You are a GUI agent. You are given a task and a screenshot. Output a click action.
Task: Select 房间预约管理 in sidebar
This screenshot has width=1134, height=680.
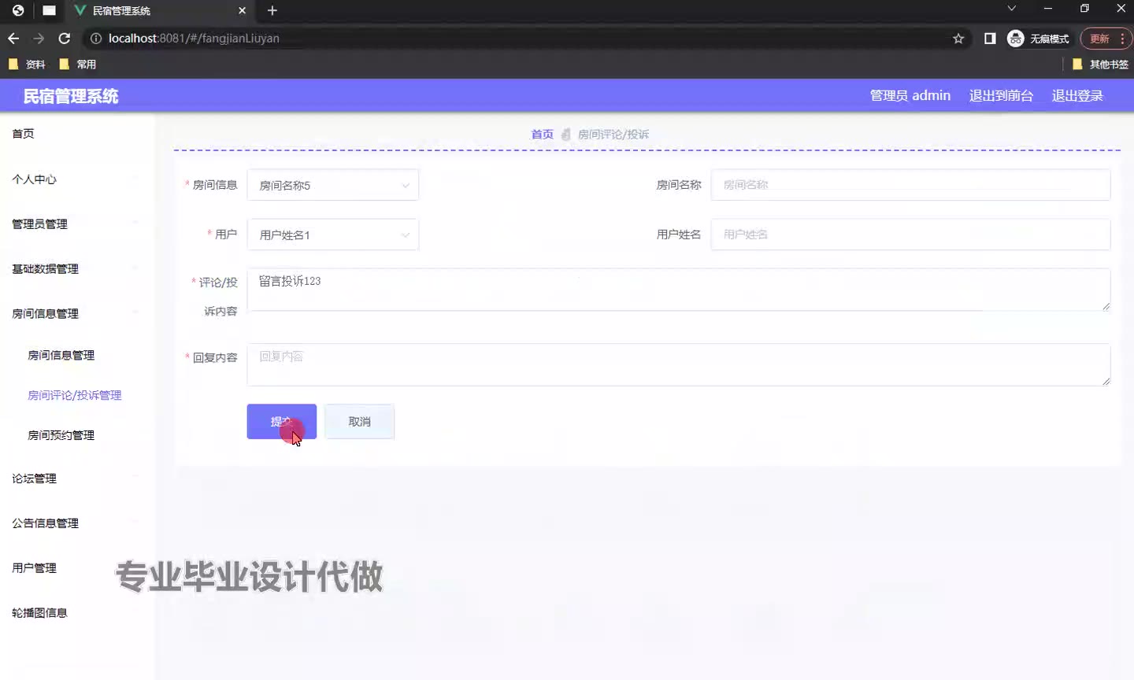point(61,435)
